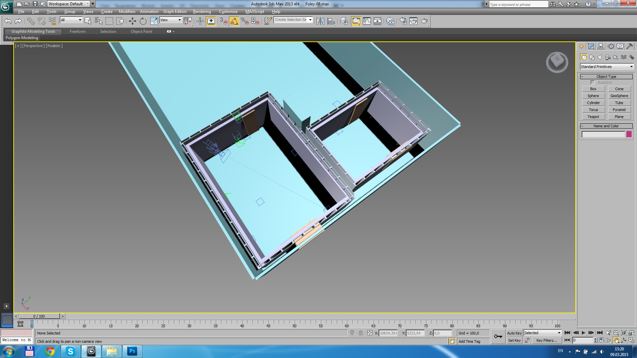Open the View reference coordinate dropdown
This screenshot has height=358, width=637.
171,20
